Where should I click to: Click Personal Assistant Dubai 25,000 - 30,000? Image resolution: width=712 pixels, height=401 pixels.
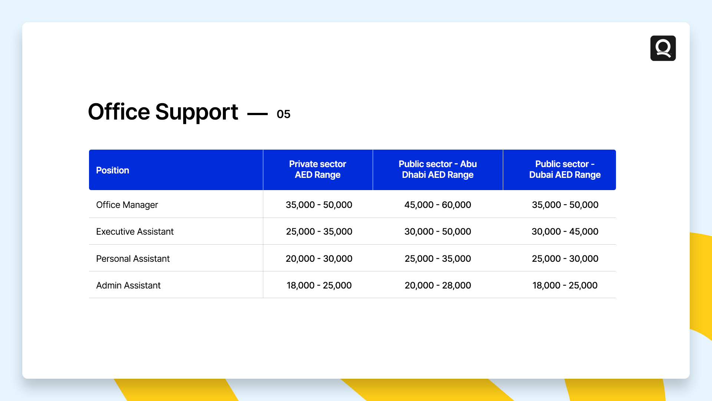565,258
